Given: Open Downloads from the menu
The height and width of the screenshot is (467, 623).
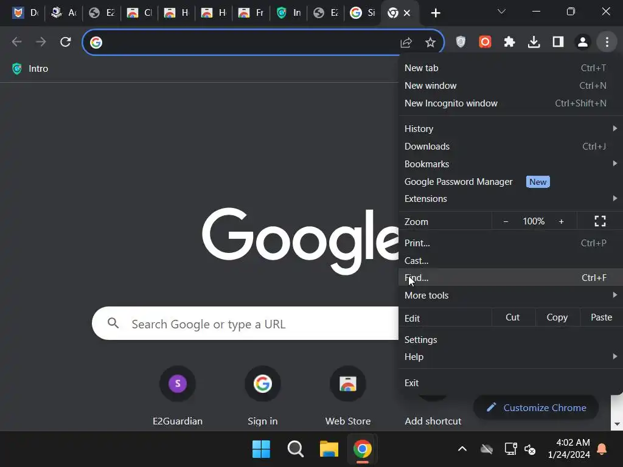Looking at the screenshot, I should tap(510, 146).
